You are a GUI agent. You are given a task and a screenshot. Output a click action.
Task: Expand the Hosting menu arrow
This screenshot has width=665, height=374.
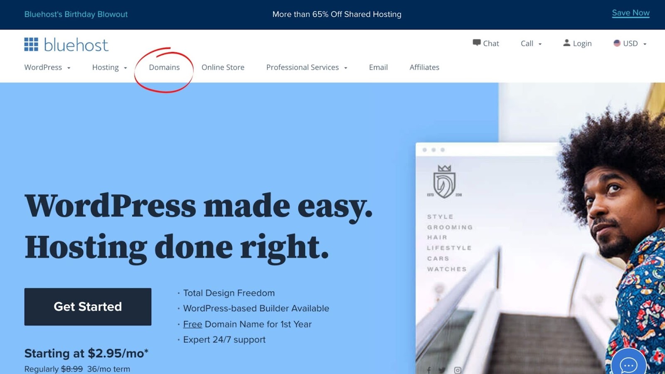[x=125, y=68]
